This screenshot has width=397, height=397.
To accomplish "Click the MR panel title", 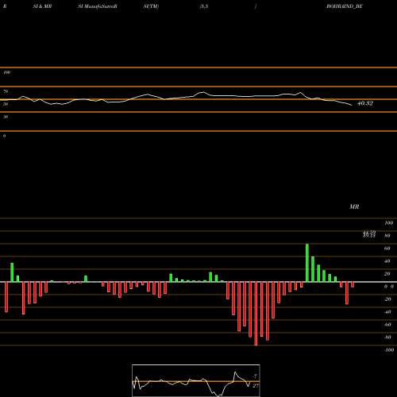I will [354, 206].
